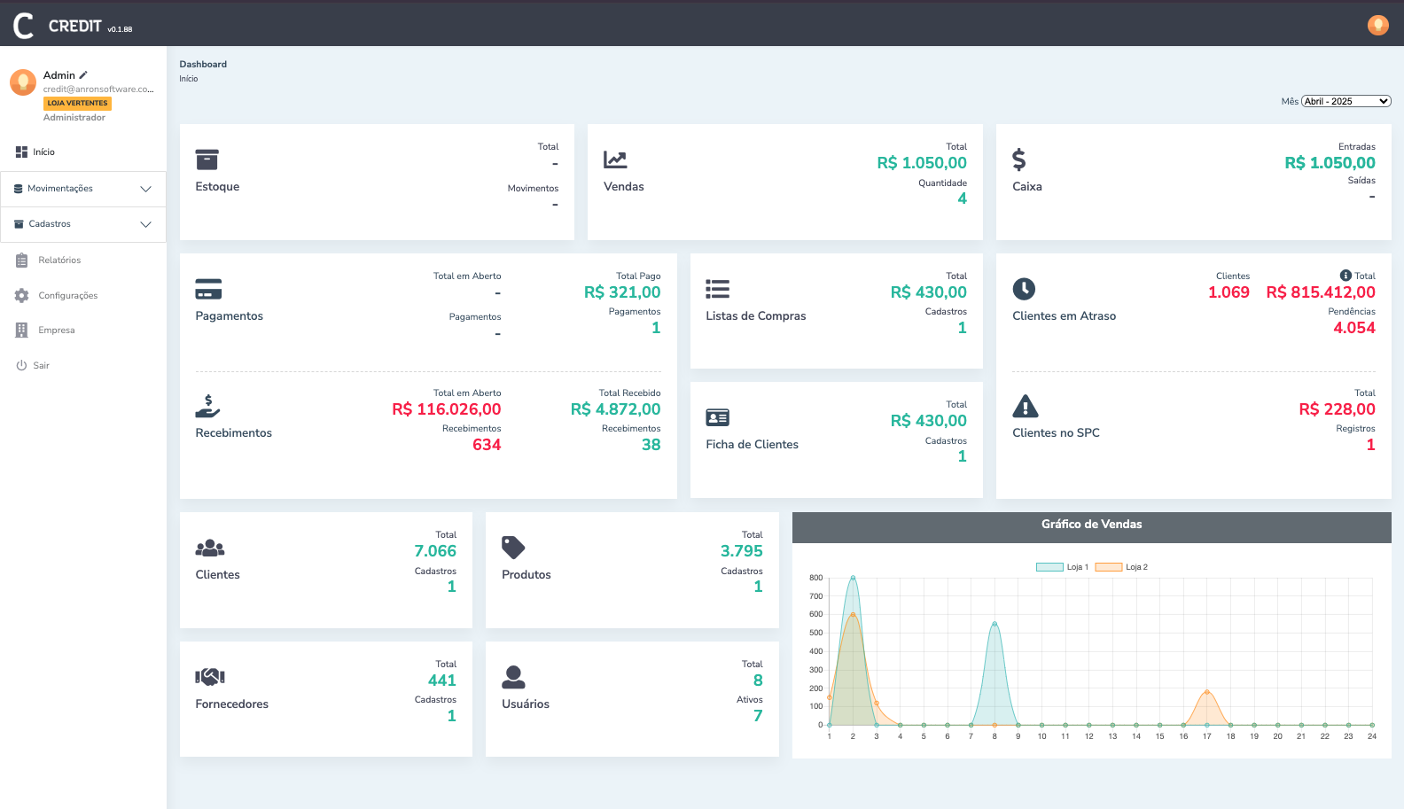1404x809 pixels.
Task: Toggle Loja 2 legend in sales chart
Action: click(x=1121, y=567)
